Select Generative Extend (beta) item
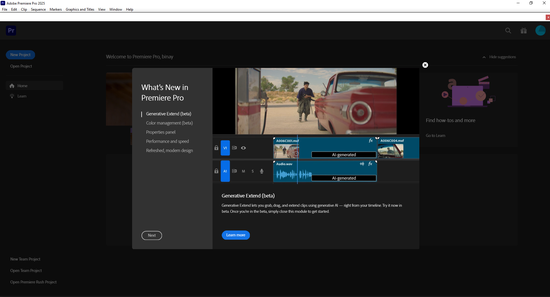This screenshot has height=297, width=550. pyautogui.click(x=169, y=114)
